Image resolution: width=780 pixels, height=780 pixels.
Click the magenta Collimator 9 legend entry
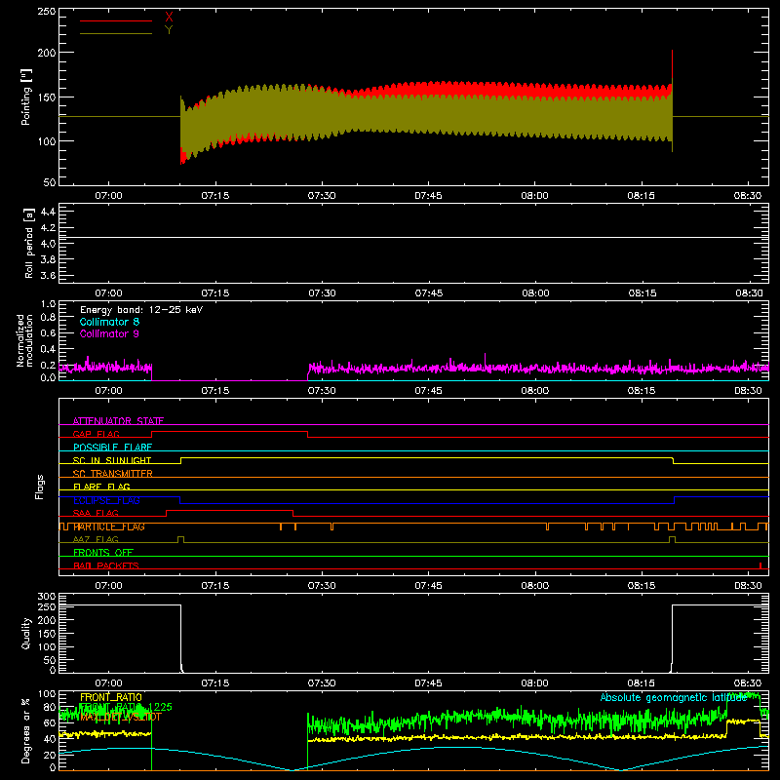(109, 333)
